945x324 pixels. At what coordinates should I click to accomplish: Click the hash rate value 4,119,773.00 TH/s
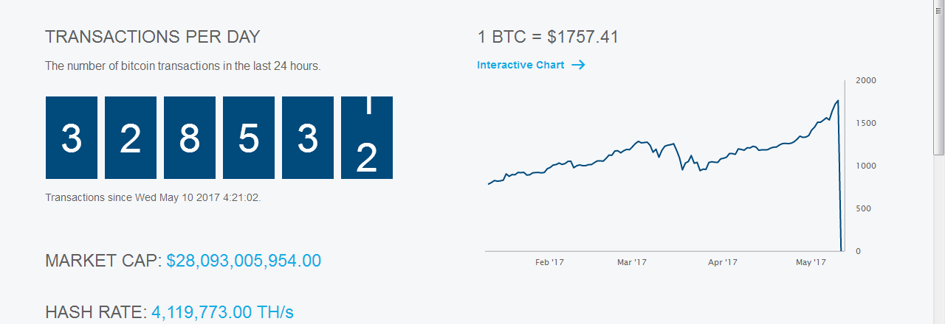coord(222,312)
